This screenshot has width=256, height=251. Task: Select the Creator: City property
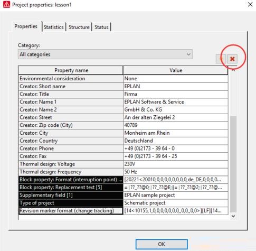point(71,133)
